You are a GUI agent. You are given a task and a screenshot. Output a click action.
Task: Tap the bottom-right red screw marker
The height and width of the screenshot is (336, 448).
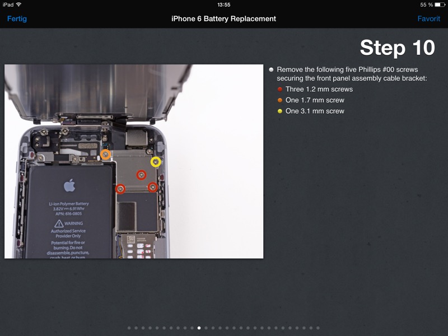click(x=152, y=187)
